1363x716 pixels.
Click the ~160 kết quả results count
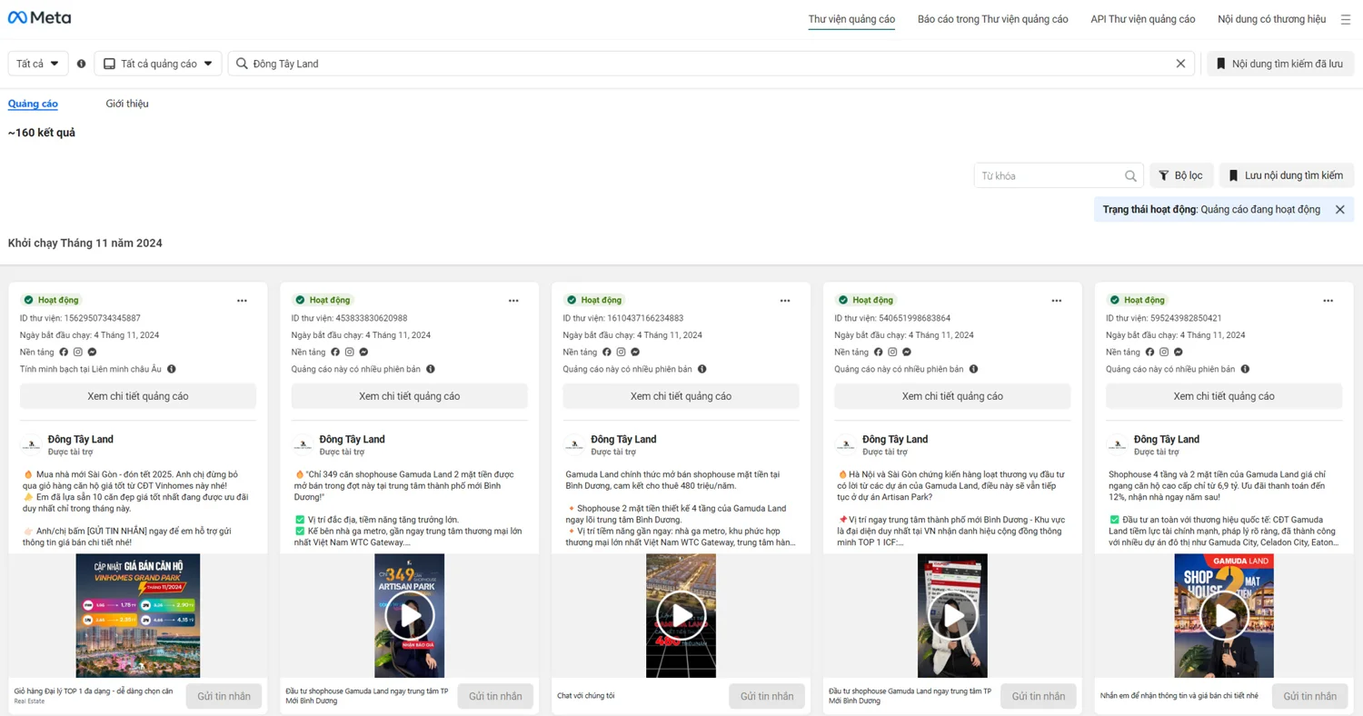click(x=42, y=133)
